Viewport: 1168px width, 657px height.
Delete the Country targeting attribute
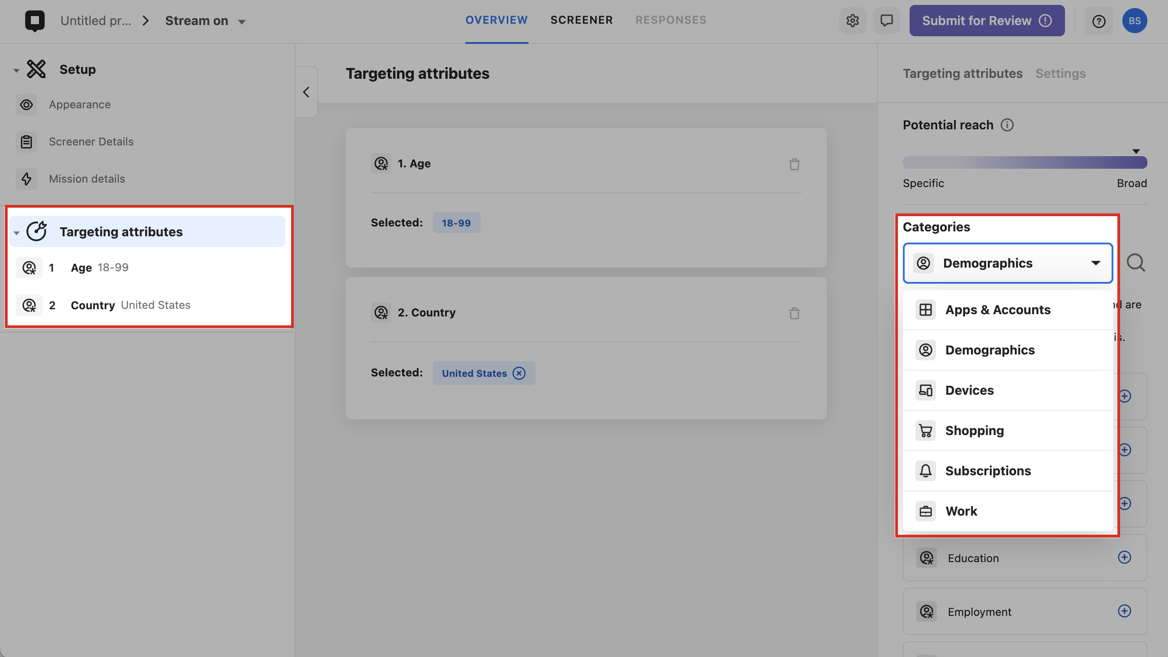(x=794, y=313)
